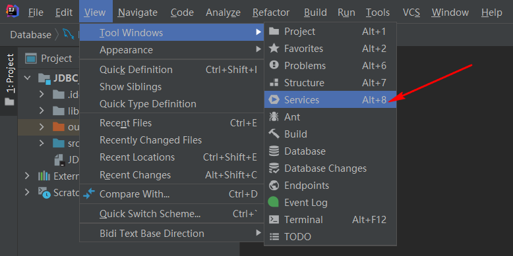Click the TODO list icon
This screenshot has width=513, height=256.
(x=274, y=237)
